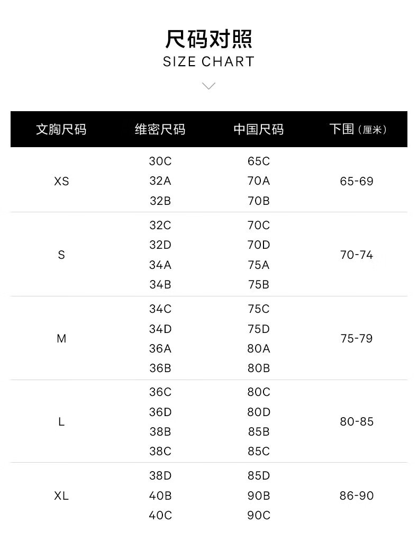Click the L size row label
Screen dimensions: 418x541
coord(61,421)
